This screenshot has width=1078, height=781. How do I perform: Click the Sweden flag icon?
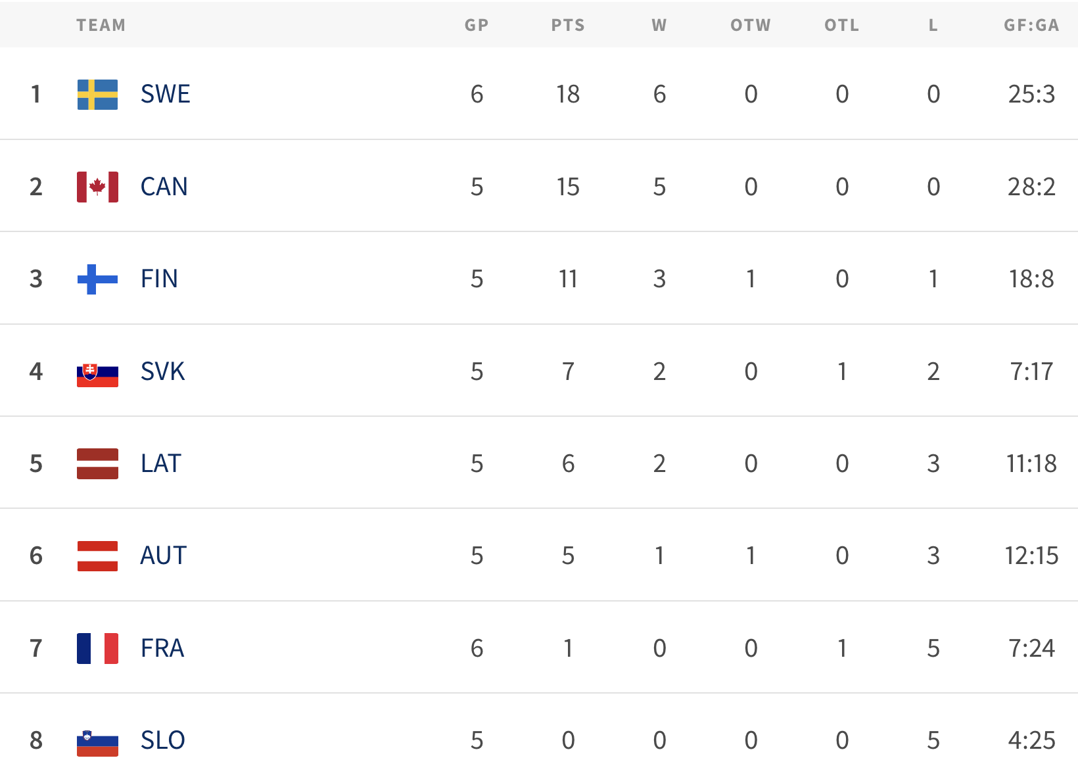97,95
